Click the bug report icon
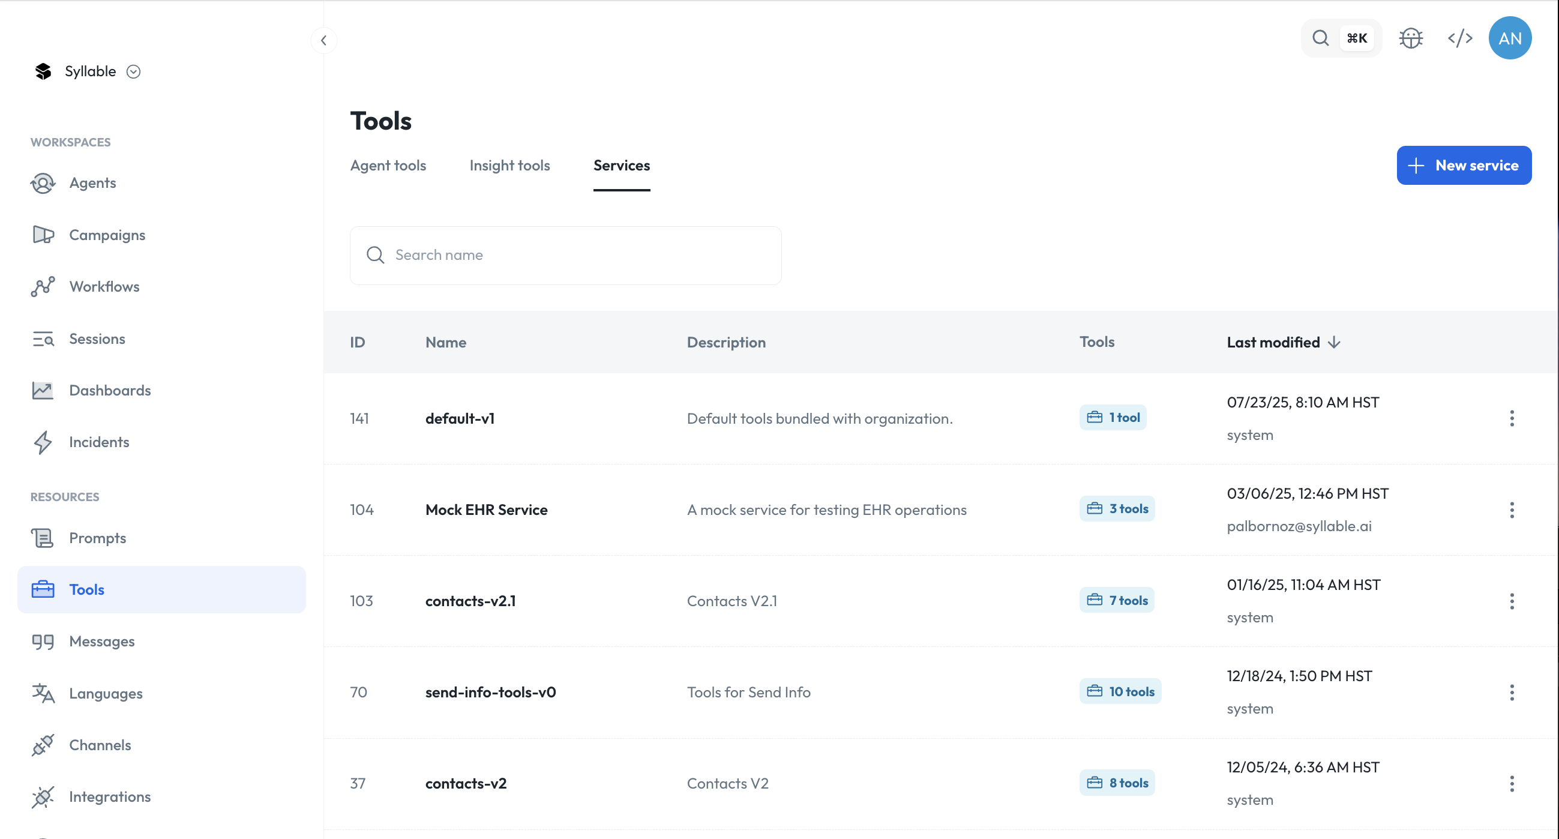The width and height of the screenshot is (1559, 839). [1411, 38]
